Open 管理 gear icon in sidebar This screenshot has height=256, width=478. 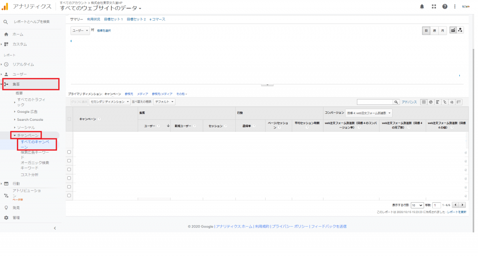coord(6,218)
